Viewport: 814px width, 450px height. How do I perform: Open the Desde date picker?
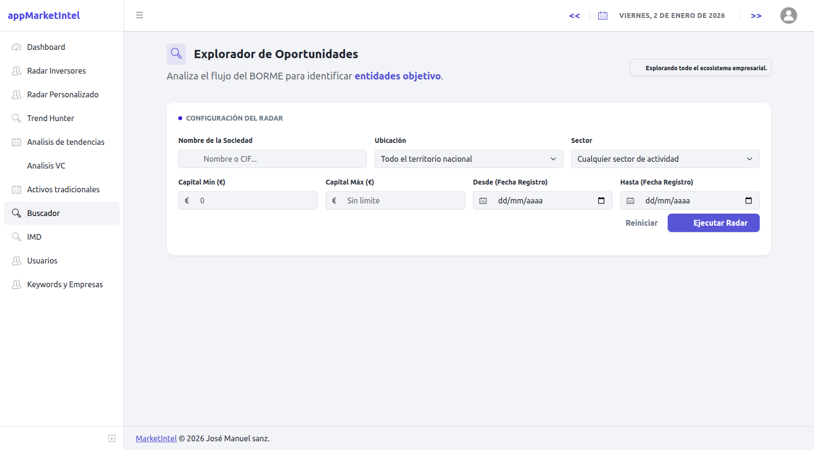601,200
